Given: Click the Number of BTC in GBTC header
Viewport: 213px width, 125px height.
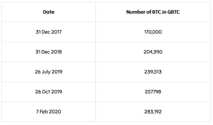Looking at the screenshot, I should (153, 12).
